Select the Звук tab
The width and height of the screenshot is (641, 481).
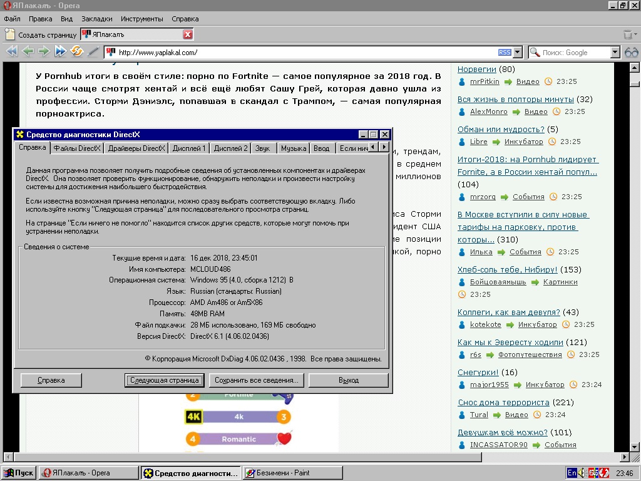[262, 148]
